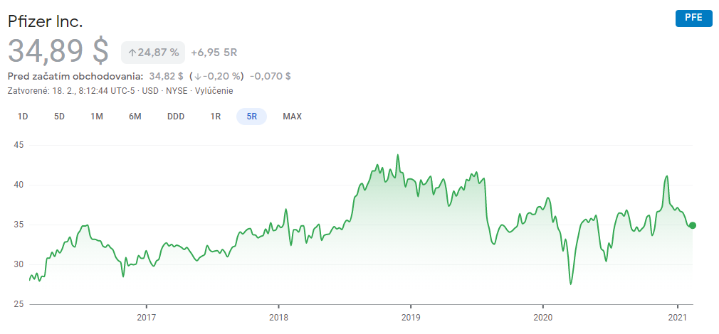Choose the 1R time range

[216, 117]
